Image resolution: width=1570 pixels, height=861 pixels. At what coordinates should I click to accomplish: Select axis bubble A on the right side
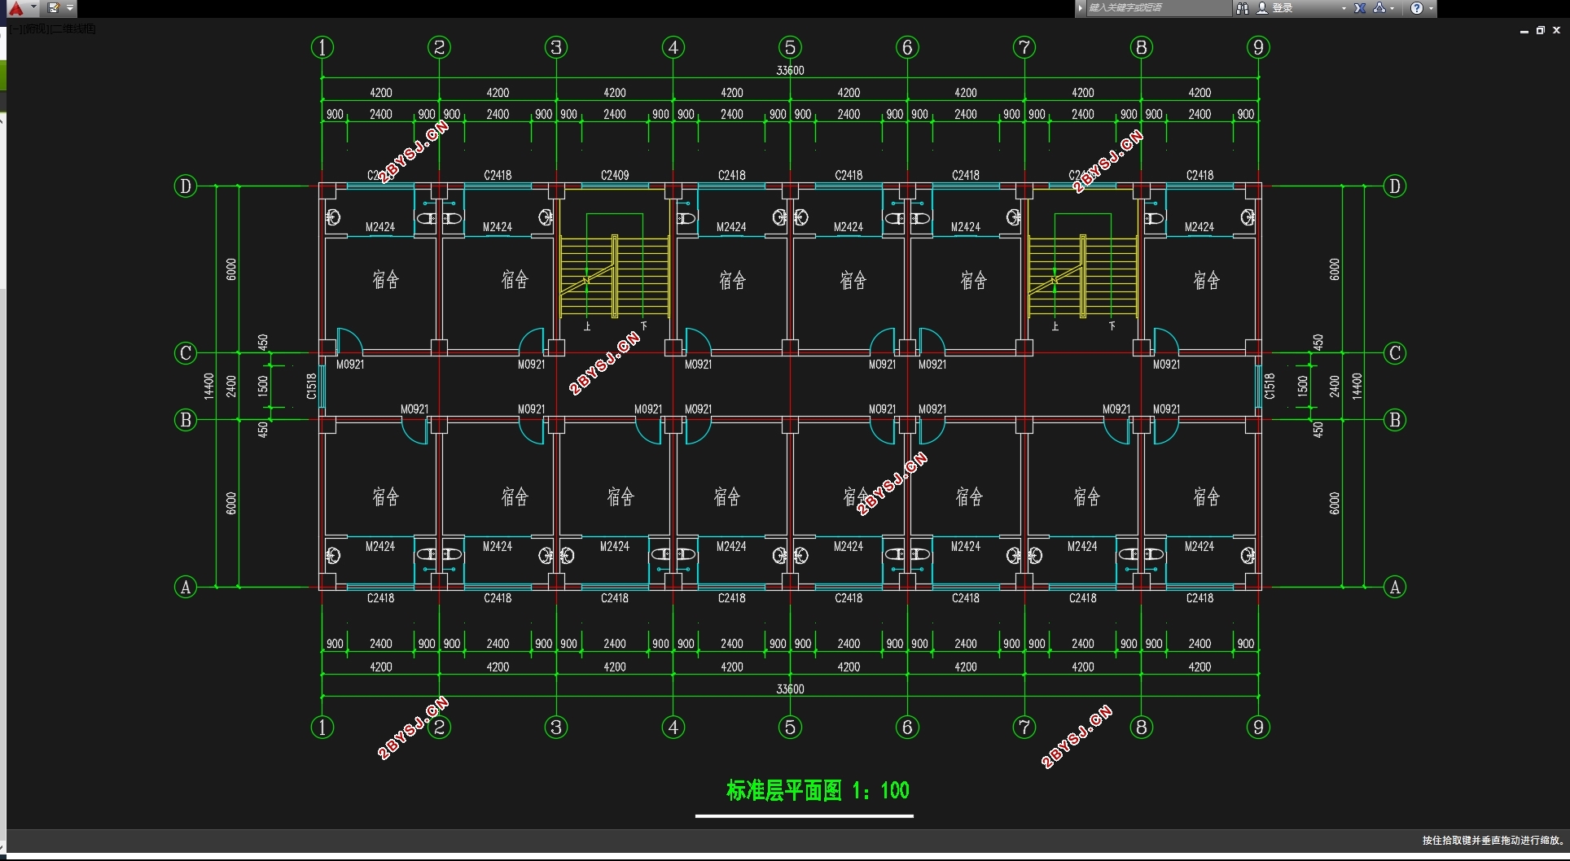pyautogui.click(x=1395, y=587)
